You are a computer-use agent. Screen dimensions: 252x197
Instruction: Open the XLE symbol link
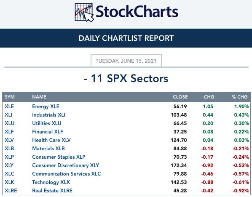(x=9, y=106)
